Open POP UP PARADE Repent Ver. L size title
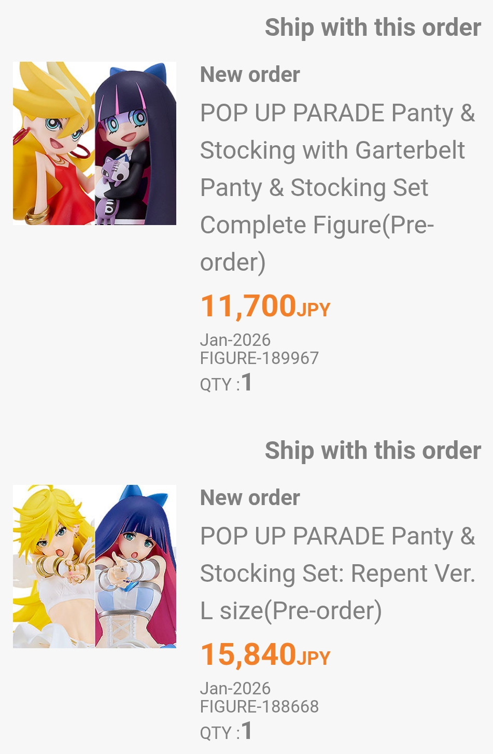 (338, 573)
